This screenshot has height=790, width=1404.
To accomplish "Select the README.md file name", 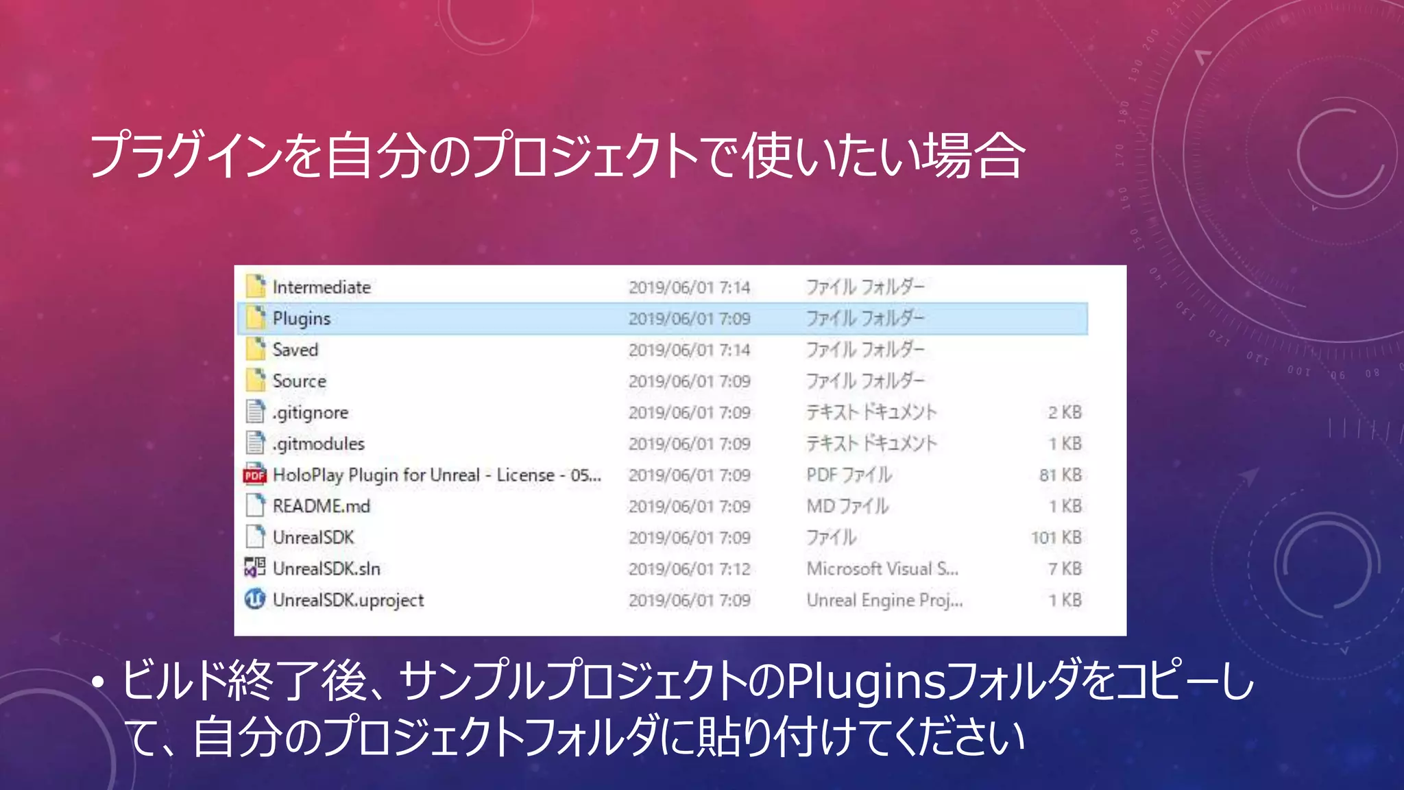I will coord(321,506).
